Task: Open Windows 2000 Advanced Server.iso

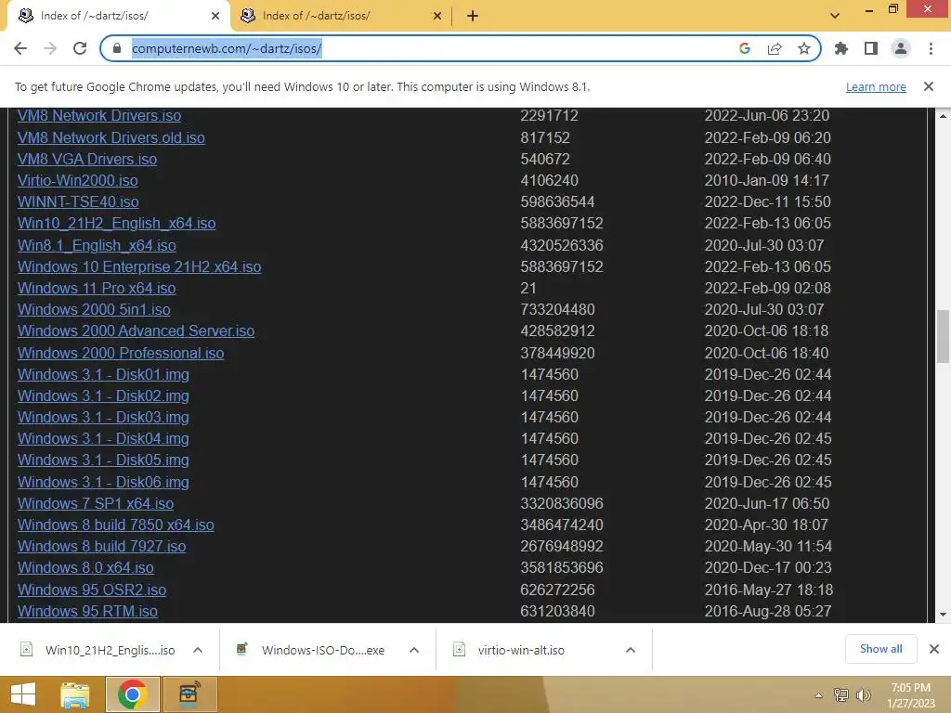Action: coord(136,331)
